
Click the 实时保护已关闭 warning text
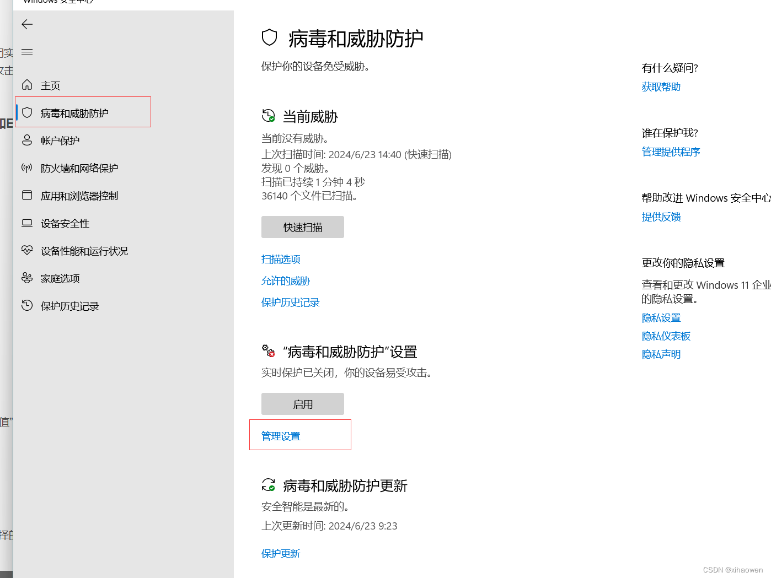[346, 372]
